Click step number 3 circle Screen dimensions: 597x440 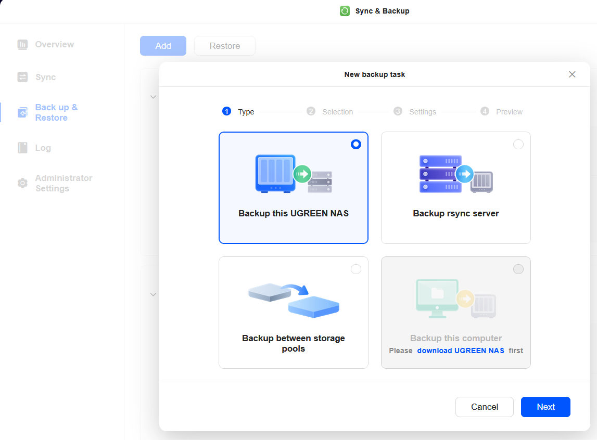click(x=398, y=111)
